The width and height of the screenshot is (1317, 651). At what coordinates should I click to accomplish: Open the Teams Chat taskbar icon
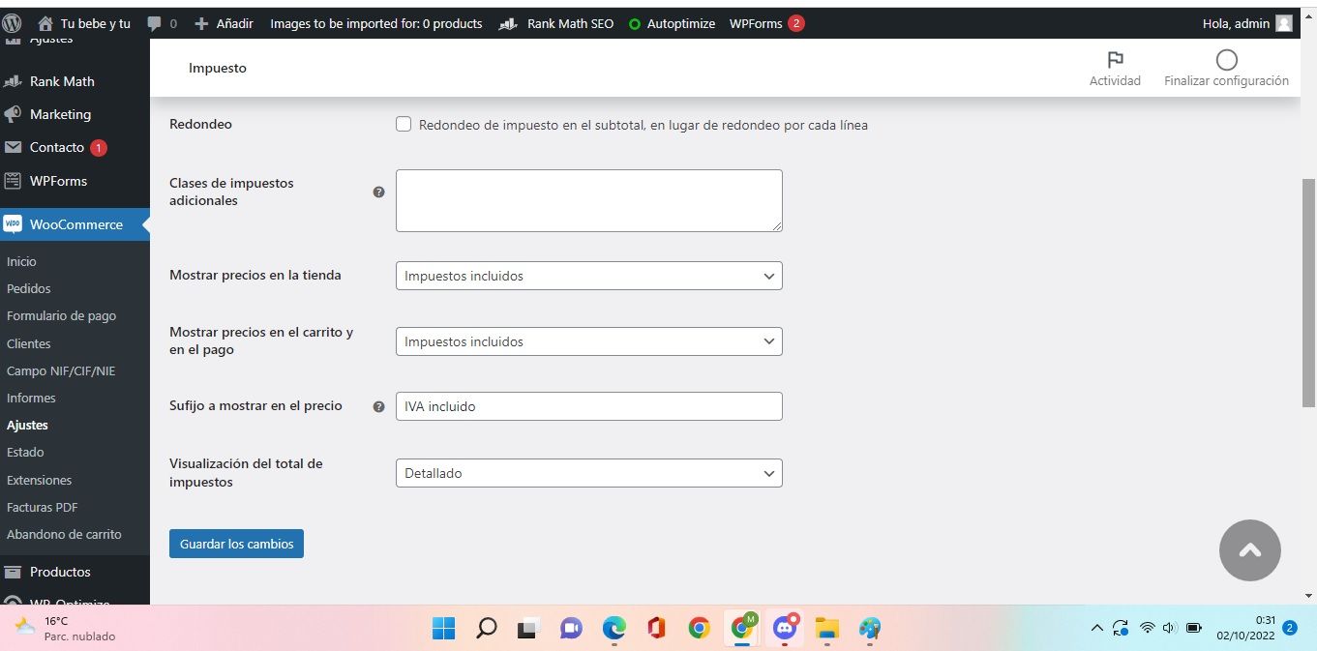click(x=571, y=629)
